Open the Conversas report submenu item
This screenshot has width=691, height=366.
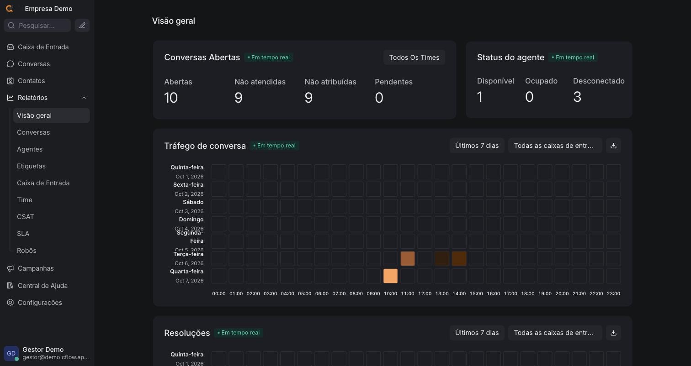click(51, 132)
